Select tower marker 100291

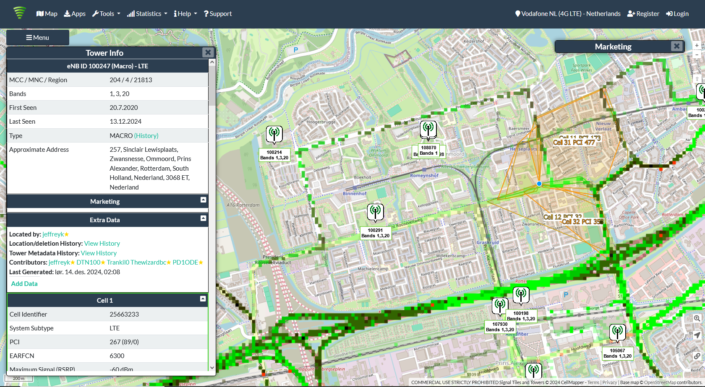375,212
